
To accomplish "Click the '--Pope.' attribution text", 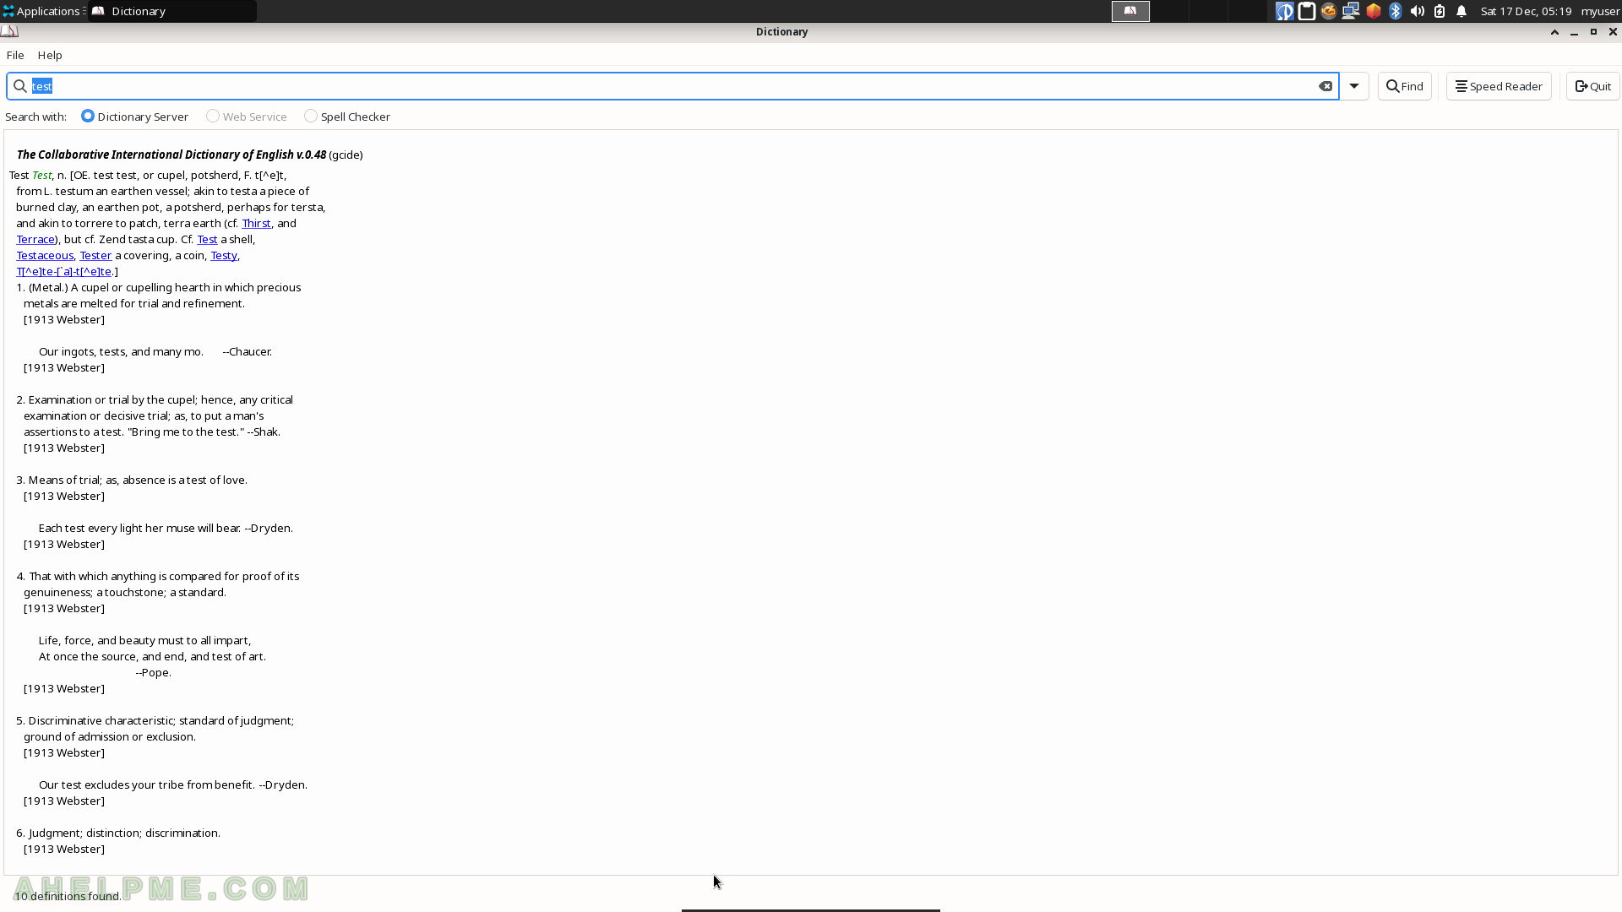I will (153, 673).
